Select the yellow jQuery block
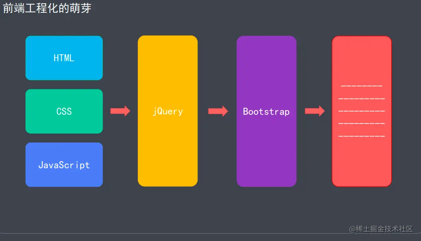 (168, 111)
